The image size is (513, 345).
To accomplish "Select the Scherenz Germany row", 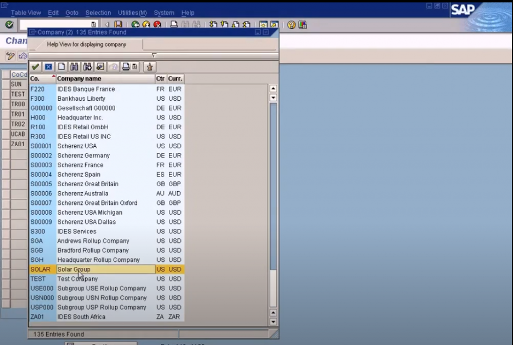I will [107, 156].
